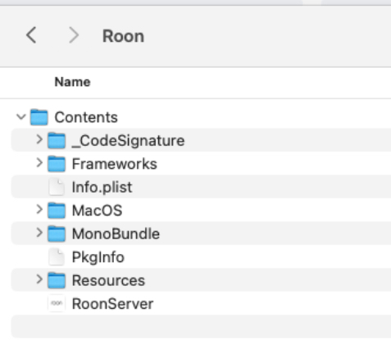This screenshot has height=358, width=391.
Task: Click the Contents folder icon
Action: (39, 117)
